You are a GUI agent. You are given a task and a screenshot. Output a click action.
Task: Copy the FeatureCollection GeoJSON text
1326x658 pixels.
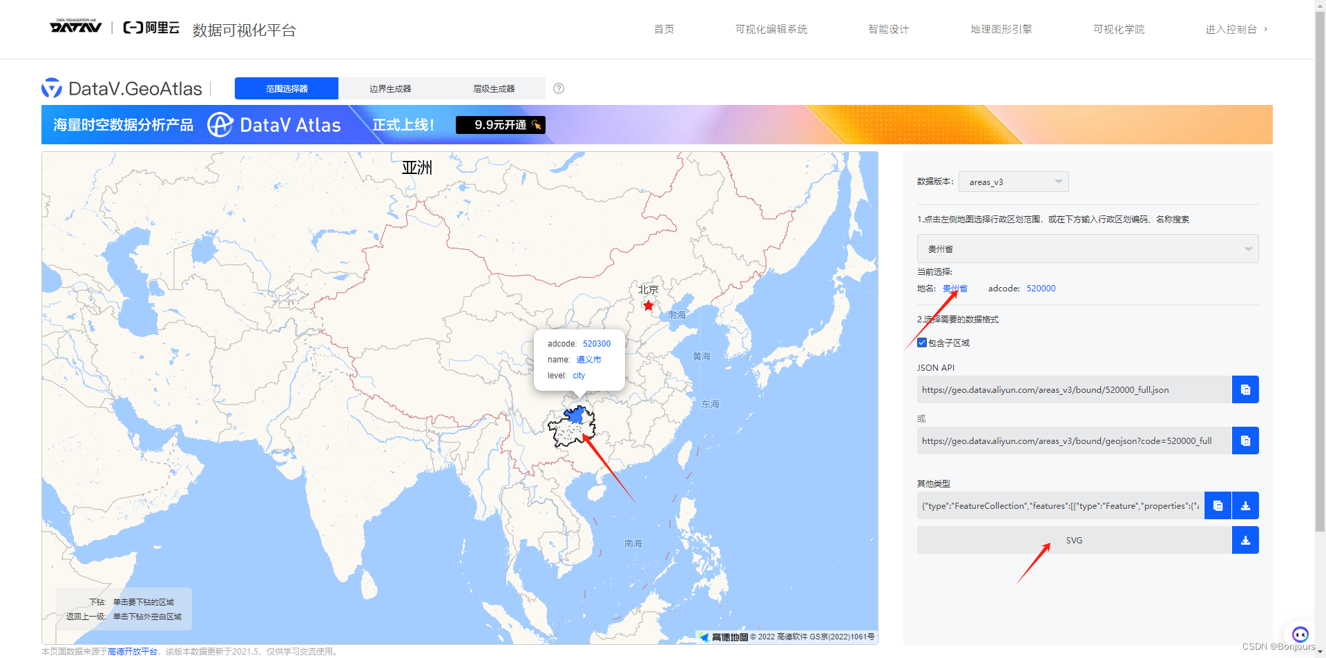point(1218,505)
